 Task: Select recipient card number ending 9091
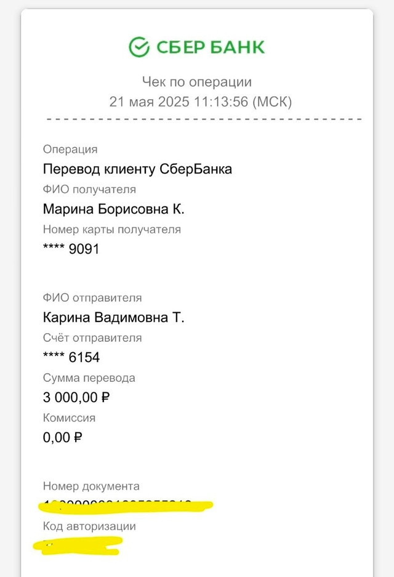71,249
